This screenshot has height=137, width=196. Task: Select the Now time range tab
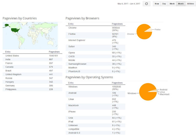(x=157, y=4)
